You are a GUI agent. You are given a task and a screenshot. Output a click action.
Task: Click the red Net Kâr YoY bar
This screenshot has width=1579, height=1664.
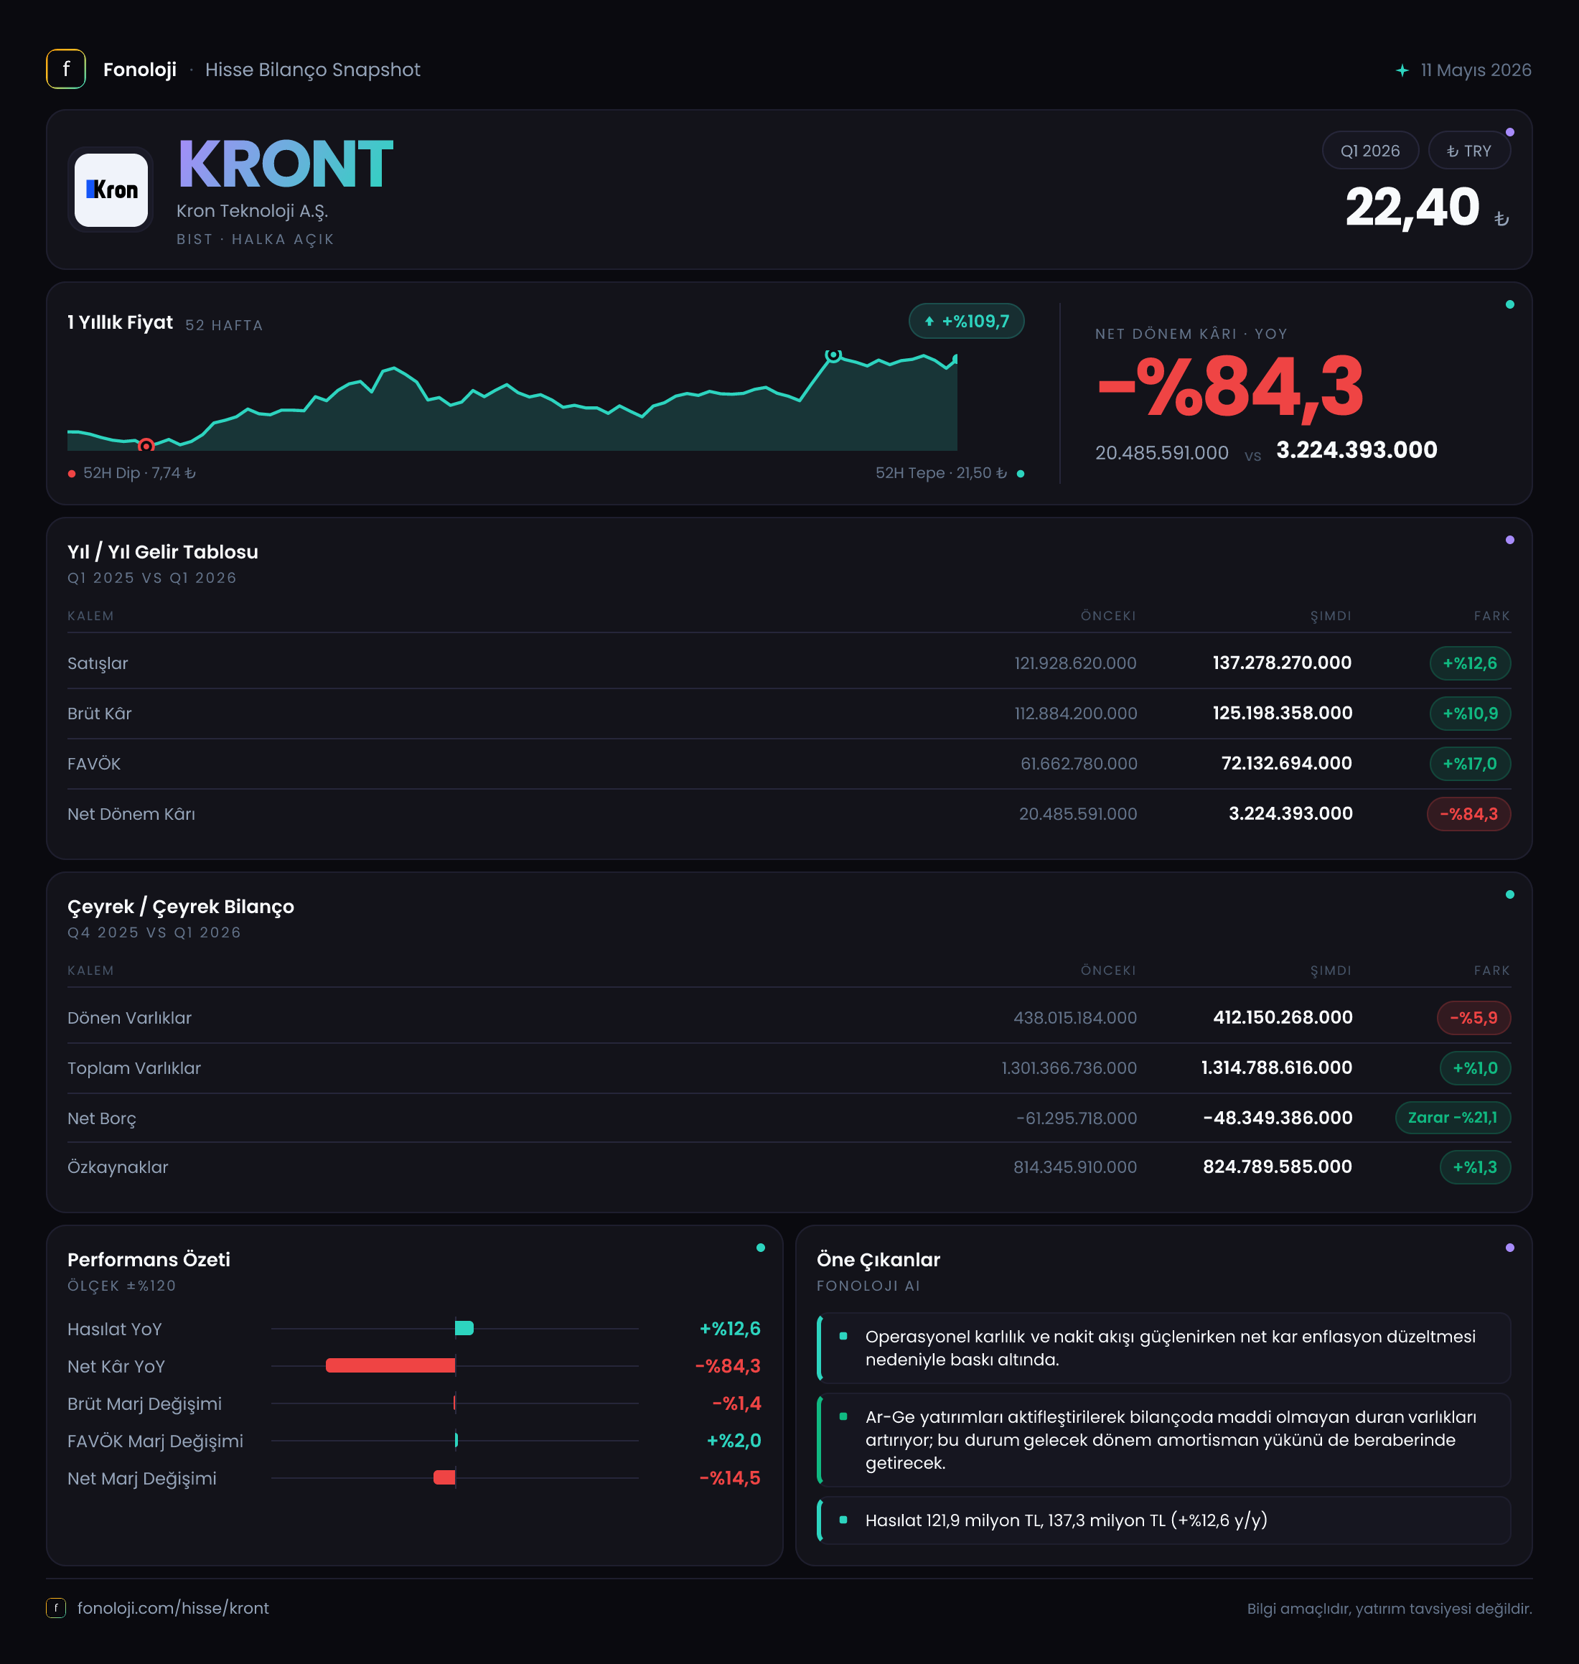pos(390,1365)
